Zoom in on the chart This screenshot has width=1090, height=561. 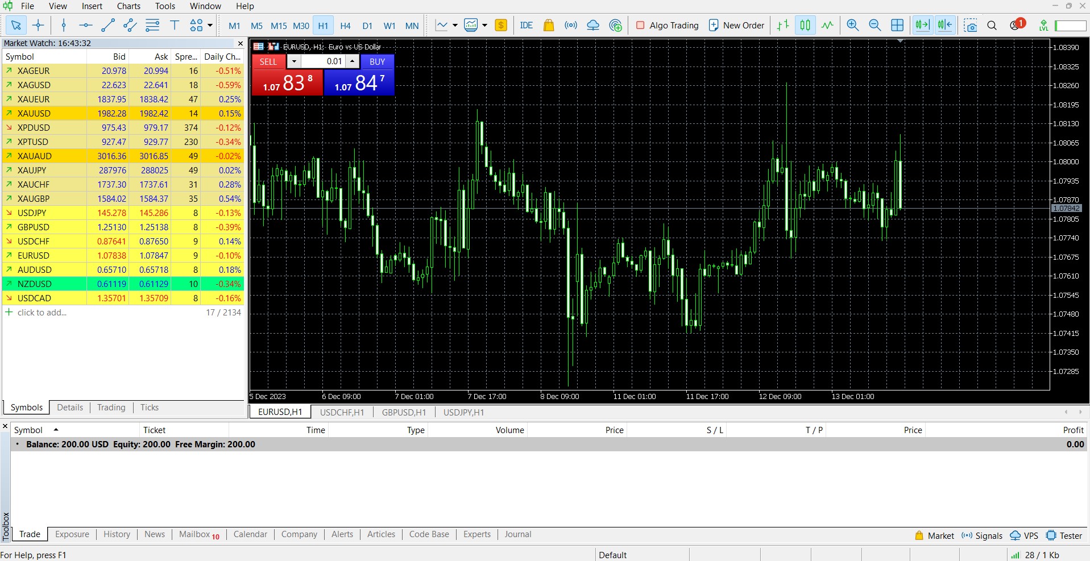(x=852, y=26)
